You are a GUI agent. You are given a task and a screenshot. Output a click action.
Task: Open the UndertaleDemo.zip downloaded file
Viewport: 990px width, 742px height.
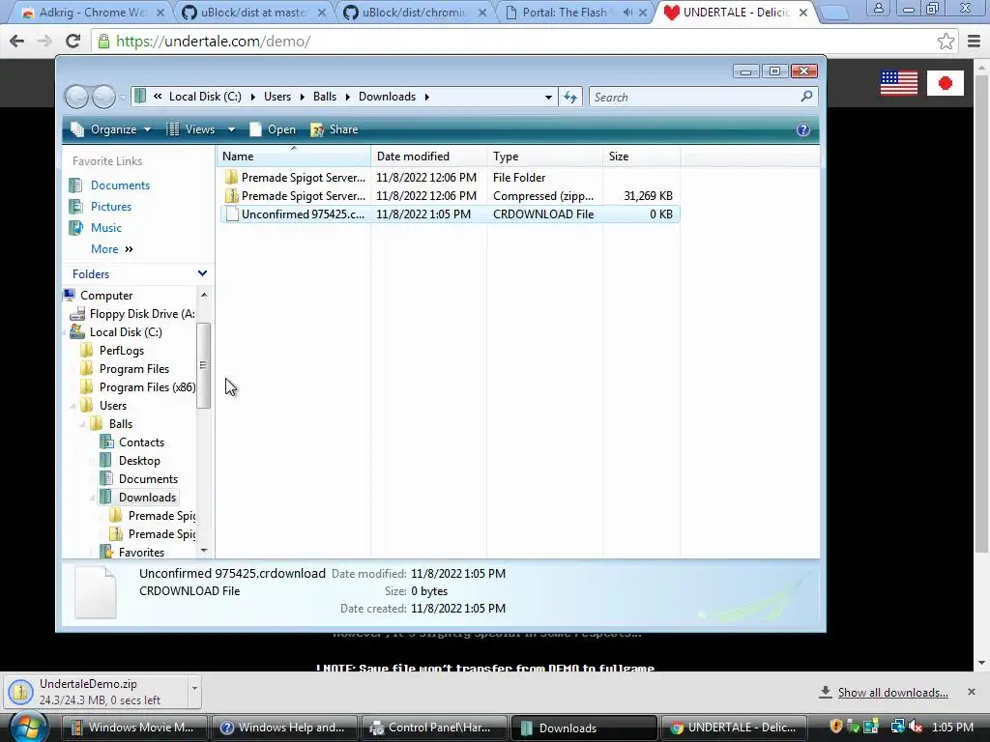pos(96,692)
